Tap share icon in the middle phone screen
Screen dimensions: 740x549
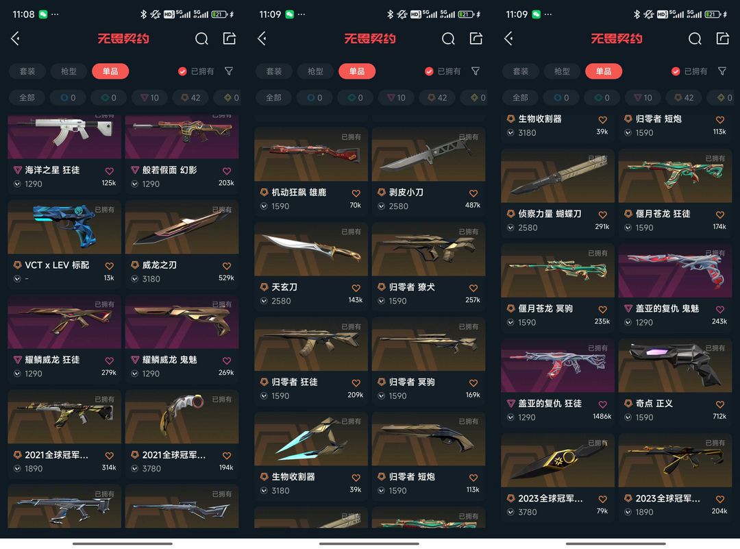click(476, 38)
